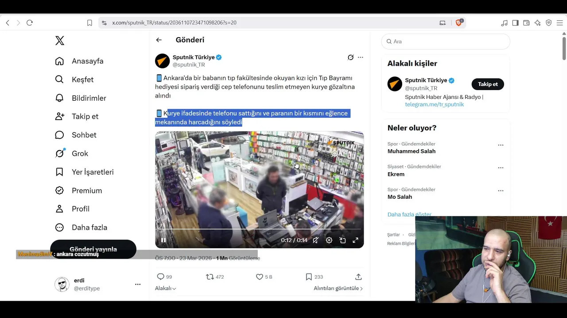Seek on the video progress bar

[259, 229]
